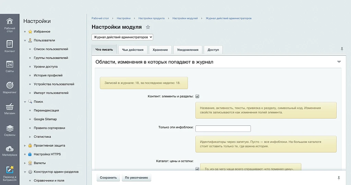Switch to the Что писать tab
The width and height of the screenshot is (351, 185).
(104, 50)
